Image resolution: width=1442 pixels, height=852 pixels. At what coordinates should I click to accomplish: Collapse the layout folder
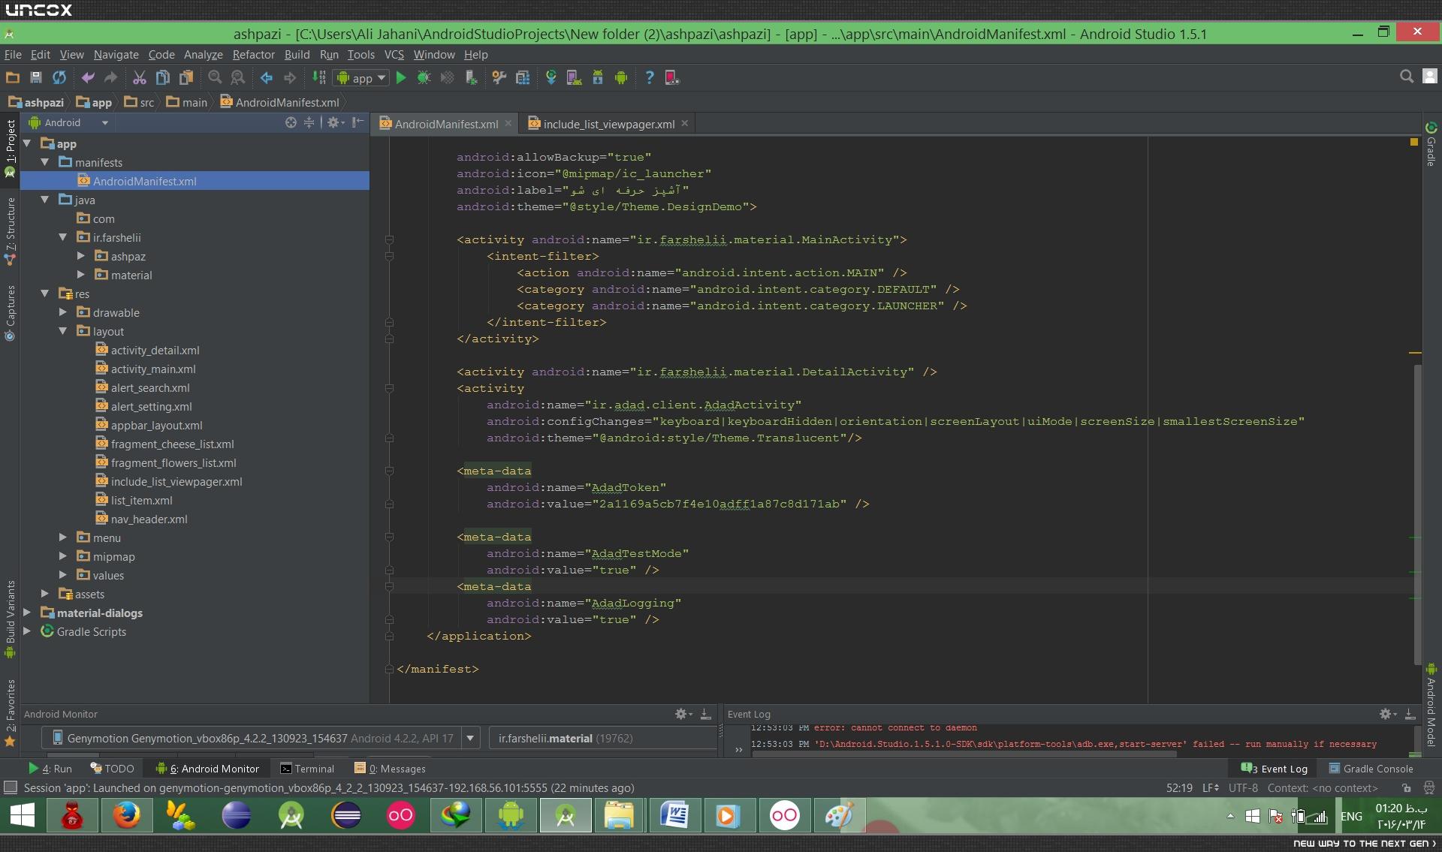click(63, 331)
